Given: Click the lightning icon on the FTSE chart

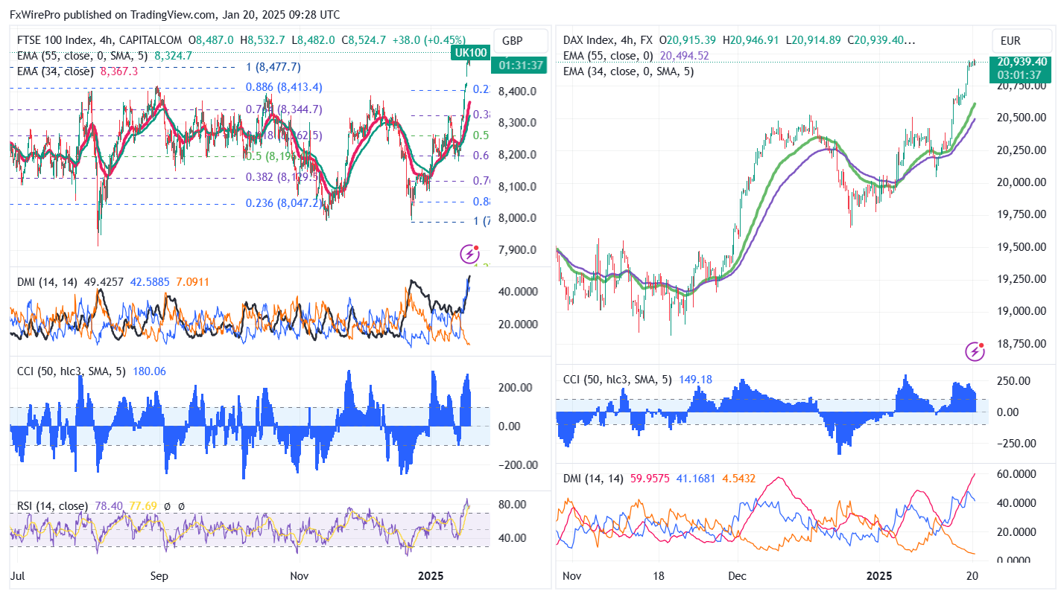Looking at the screenshot, I should 469,255.
